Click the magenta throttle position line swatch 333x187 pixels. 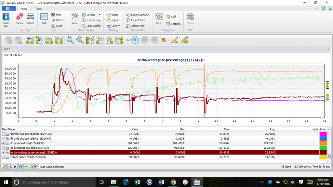[323, 134]
